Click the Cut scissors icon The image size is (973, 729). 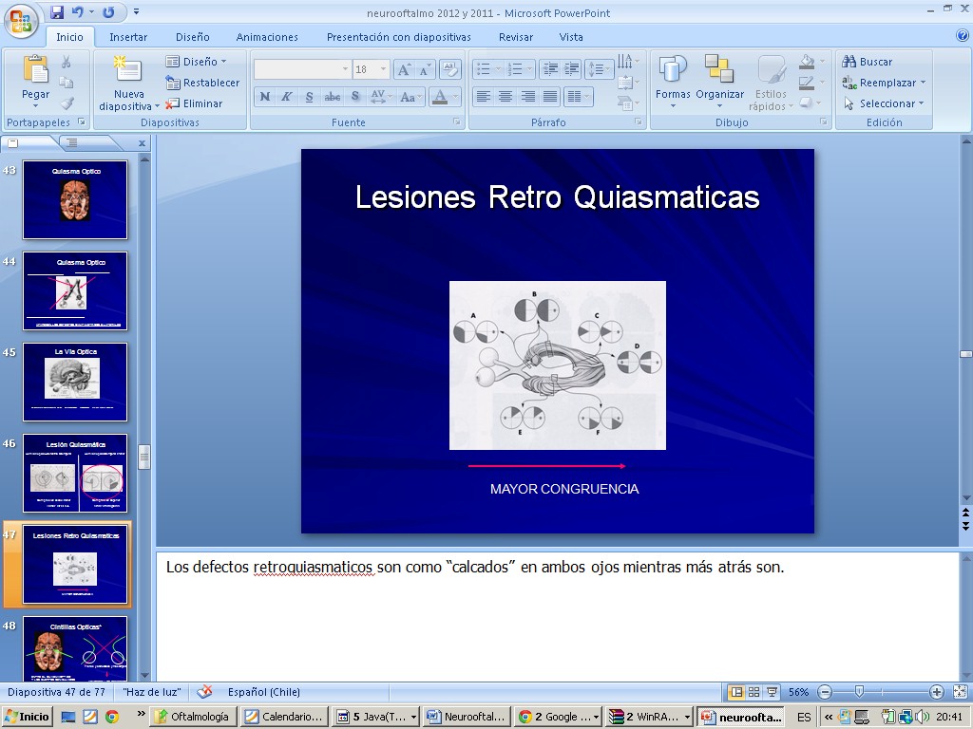67,62
